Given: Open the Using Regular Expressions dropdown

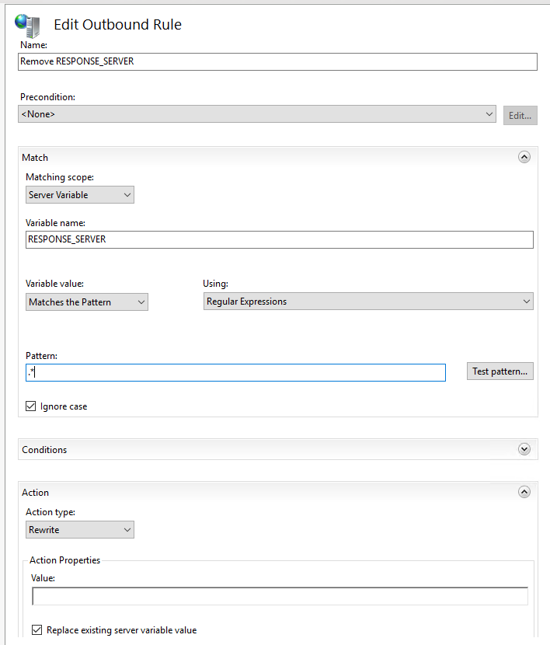Looking at the screenshot, I should [368, 301].
